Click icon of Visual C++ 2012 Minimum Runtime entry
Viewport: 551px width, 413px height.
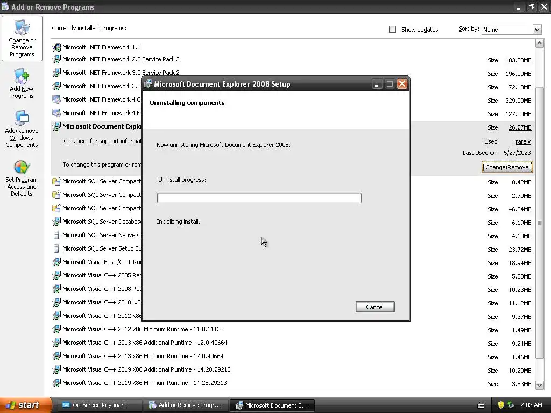click(x=56, y=329)
